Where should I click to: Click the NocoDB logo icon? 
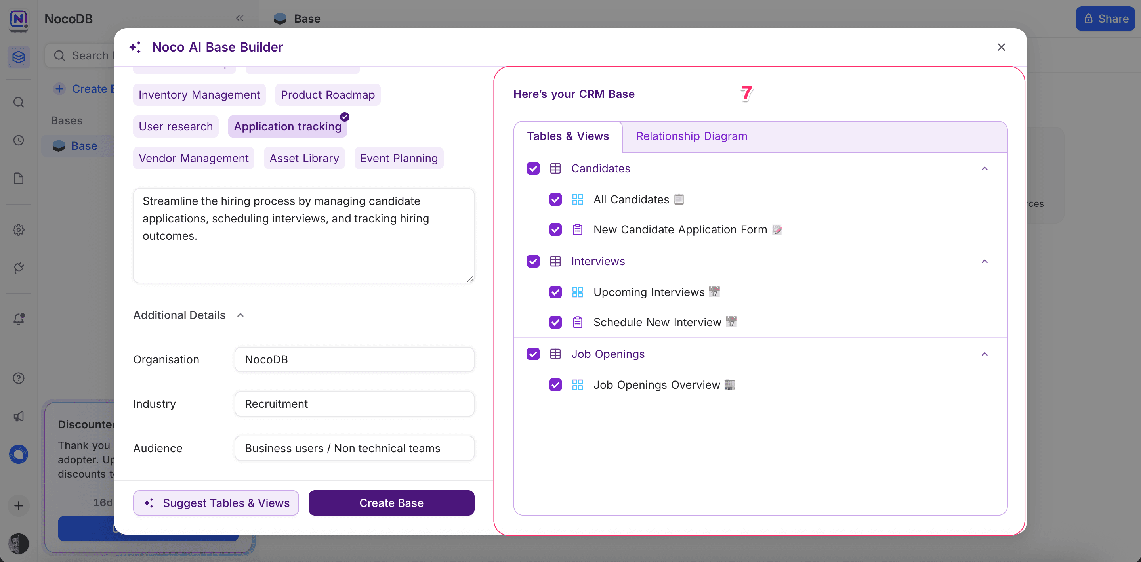19,19
